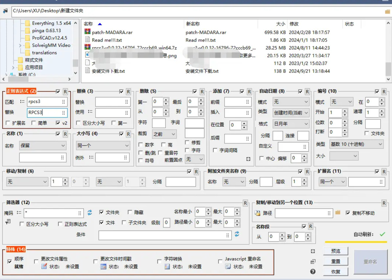Screen dimensions: 392x280
Task: Open 编号 类型 基数 10 dropdown
Action: pyautogui.click(x=356, y=144)
